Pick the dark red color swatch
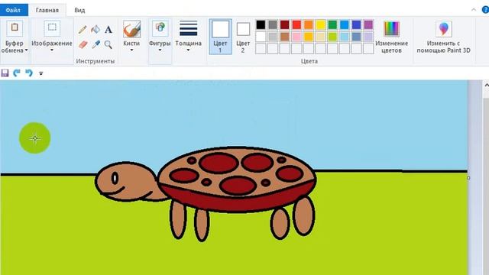The image size is (489, 275). [285, 24]
